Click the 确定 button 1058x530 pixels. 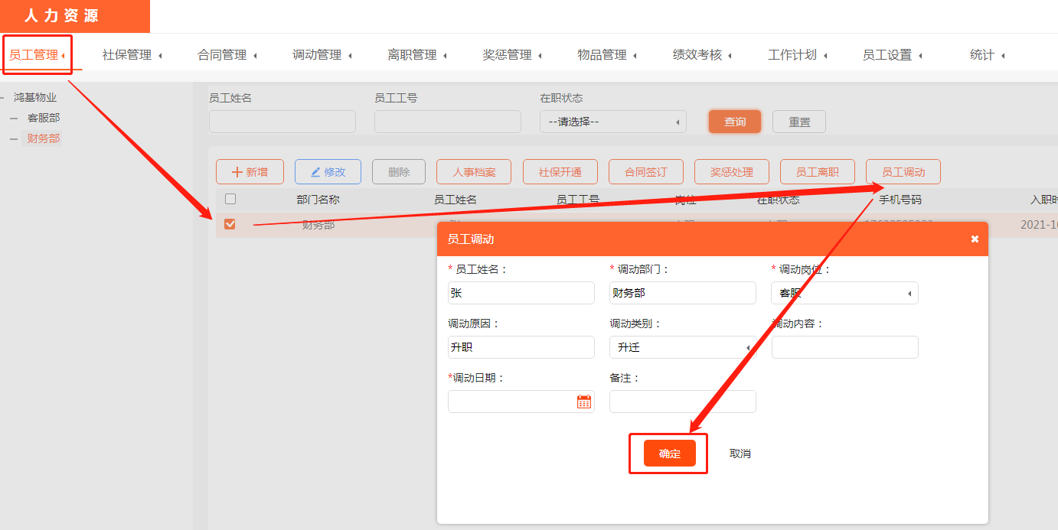pos(669,454)
